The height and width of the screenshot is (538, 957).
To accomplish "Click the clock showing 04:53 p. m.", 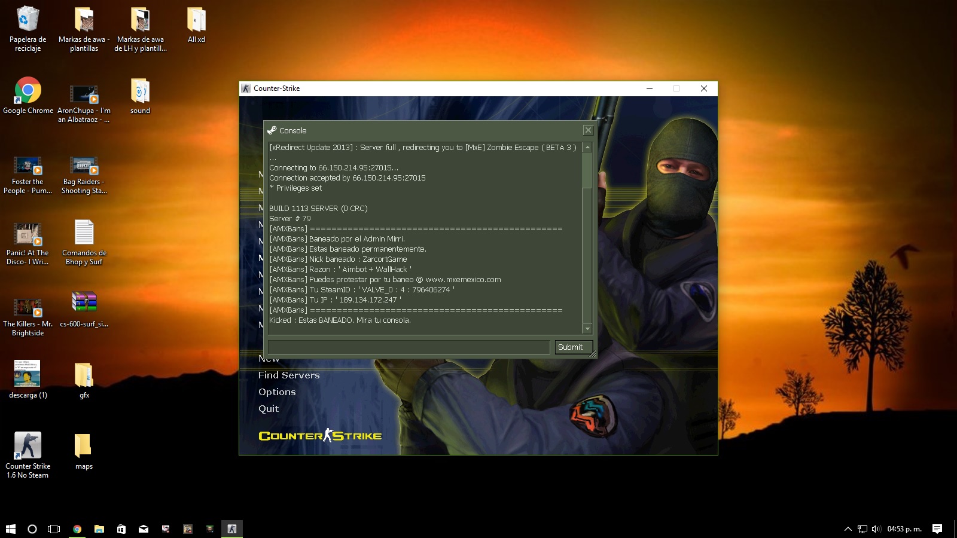I will coord(904,528).
